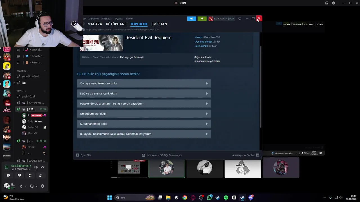Open İndirmeler downloads status in Steam
The image size is (360, 202).
coord(162,155)
